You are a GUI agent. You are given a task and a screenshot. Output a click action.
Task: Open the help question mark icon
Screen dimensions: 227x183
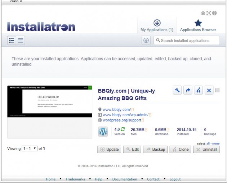point(214,13)
